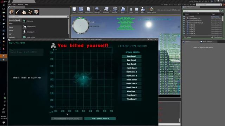
Task: Toggle visibility of BiomeZoneVolume_3 actor
Action: pos(184,23)
